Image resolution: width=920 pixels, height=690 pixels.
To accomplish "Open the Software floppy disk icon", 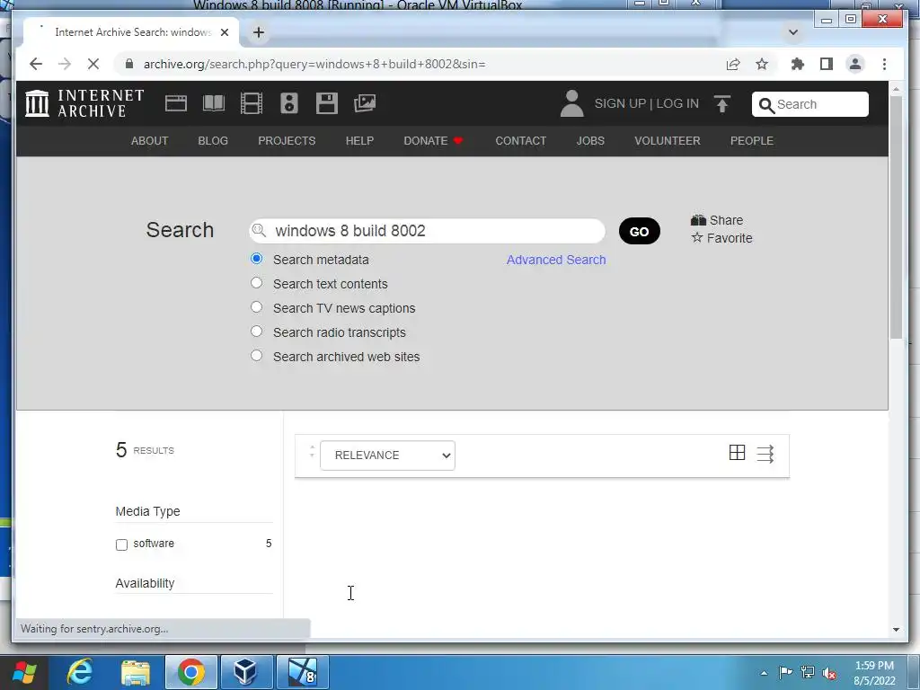I will point(326,103).
